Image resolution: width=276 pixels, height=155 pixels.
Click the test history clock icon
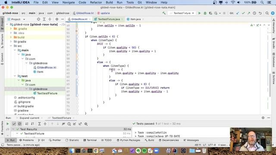[69, 124]
